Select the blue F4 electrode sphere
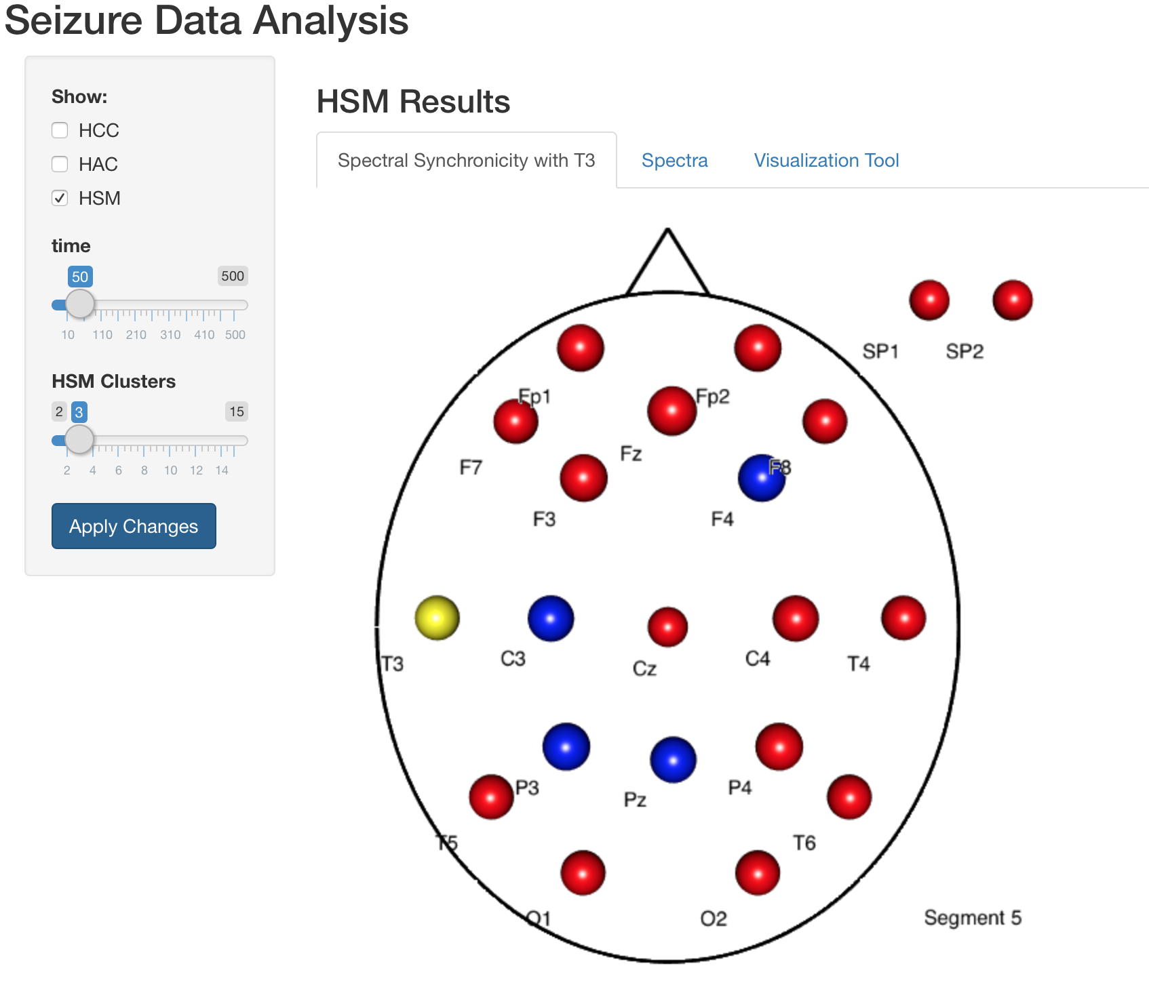The width and height of the screenshot is (1149, 987). coord(761,478)
